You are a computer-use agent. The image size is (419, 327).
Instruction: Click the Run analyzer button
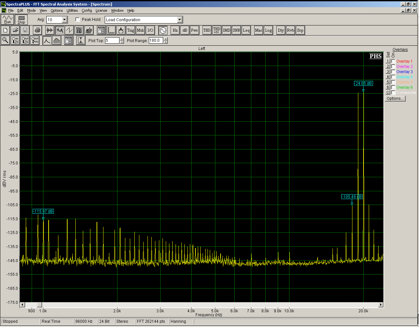point(8,20)
